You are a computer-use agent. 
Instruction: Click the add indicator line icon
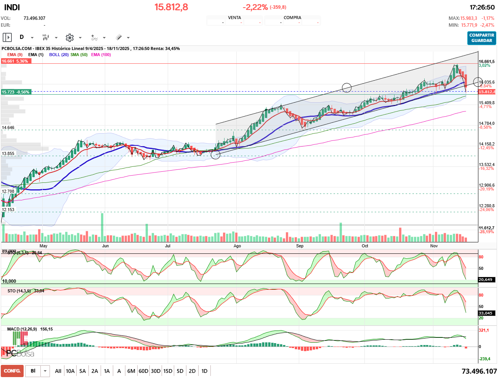94,37
